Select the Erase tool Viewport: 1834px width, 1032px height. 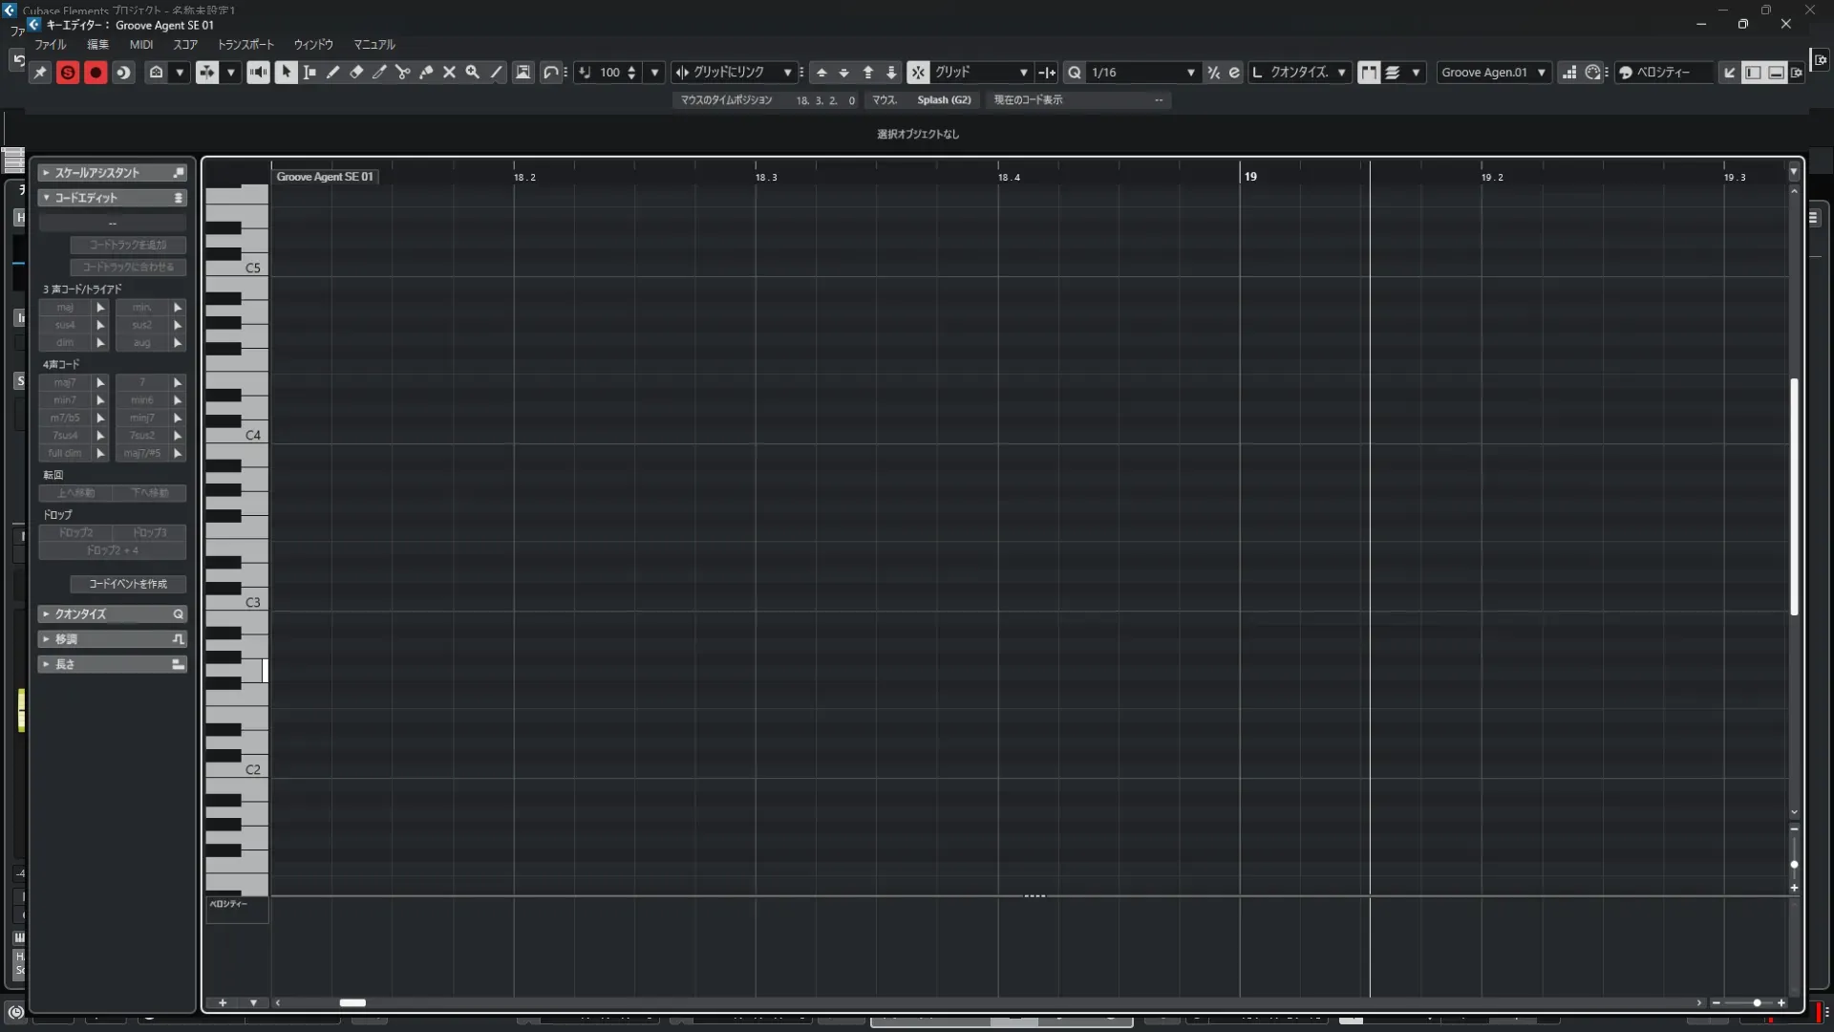click(356, 73)
